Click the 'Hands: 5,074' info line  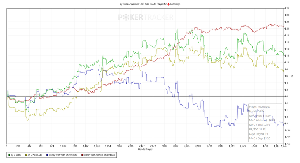point(257,111)
